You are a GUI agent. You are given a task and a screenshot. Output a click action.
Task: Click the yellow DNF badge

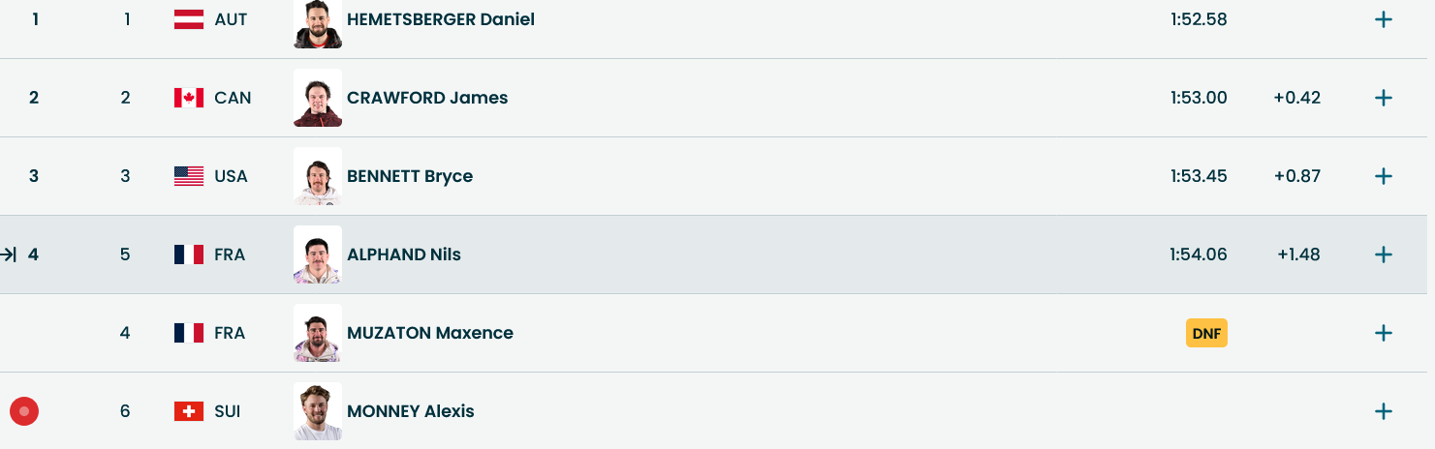coord(1206,333)
